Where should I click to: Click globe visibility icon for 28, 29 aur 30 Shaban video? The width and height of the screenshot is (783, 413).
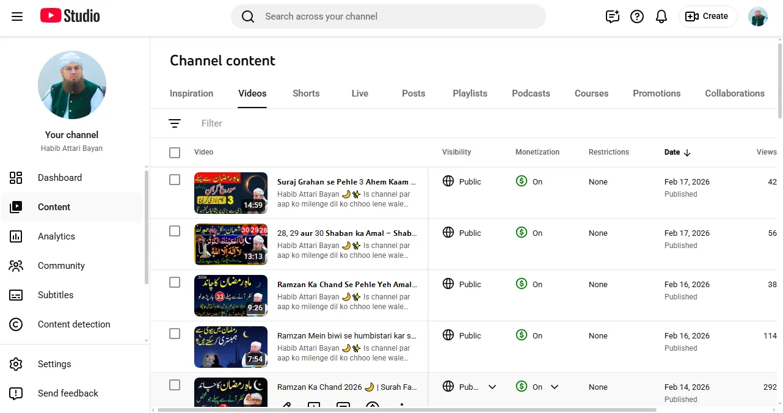[448, 232]
